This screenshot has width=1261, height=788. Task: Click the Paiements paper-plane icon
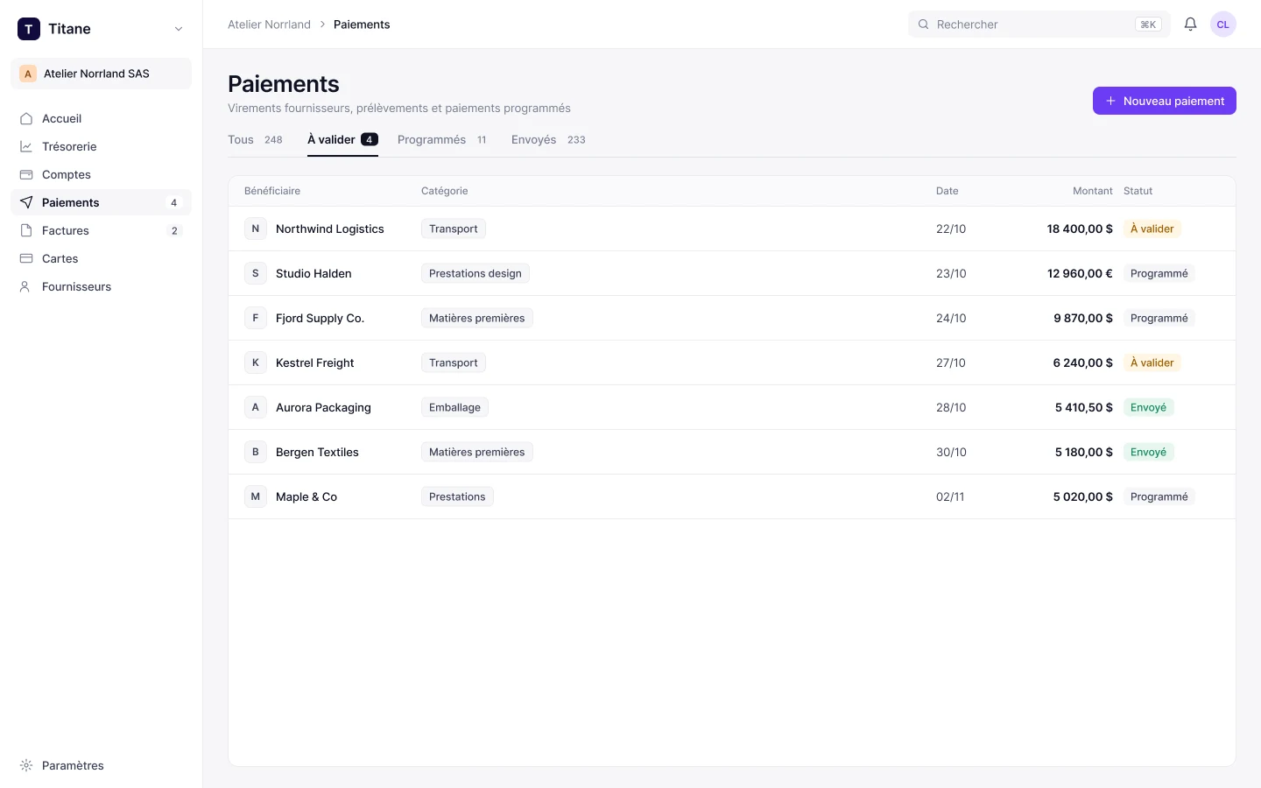(x=26, y=202)
